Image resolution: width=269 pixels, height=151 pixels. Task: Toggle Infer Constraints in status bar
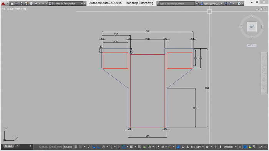click(x=89, y=147)
